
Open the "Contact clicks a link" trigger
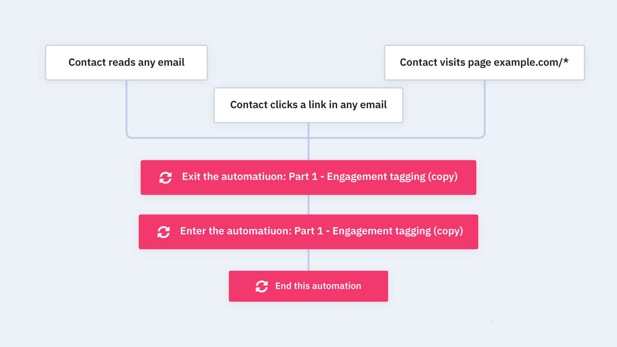308,105
